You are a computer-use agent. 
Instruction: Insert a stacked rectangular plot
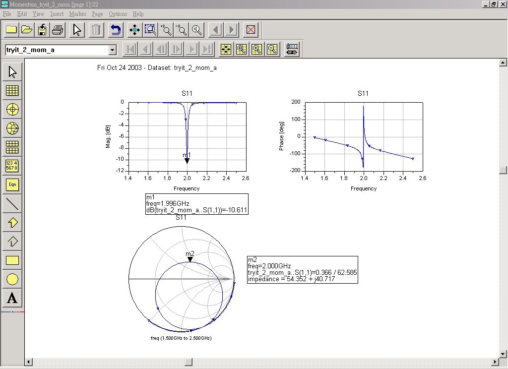click(12, 147)
